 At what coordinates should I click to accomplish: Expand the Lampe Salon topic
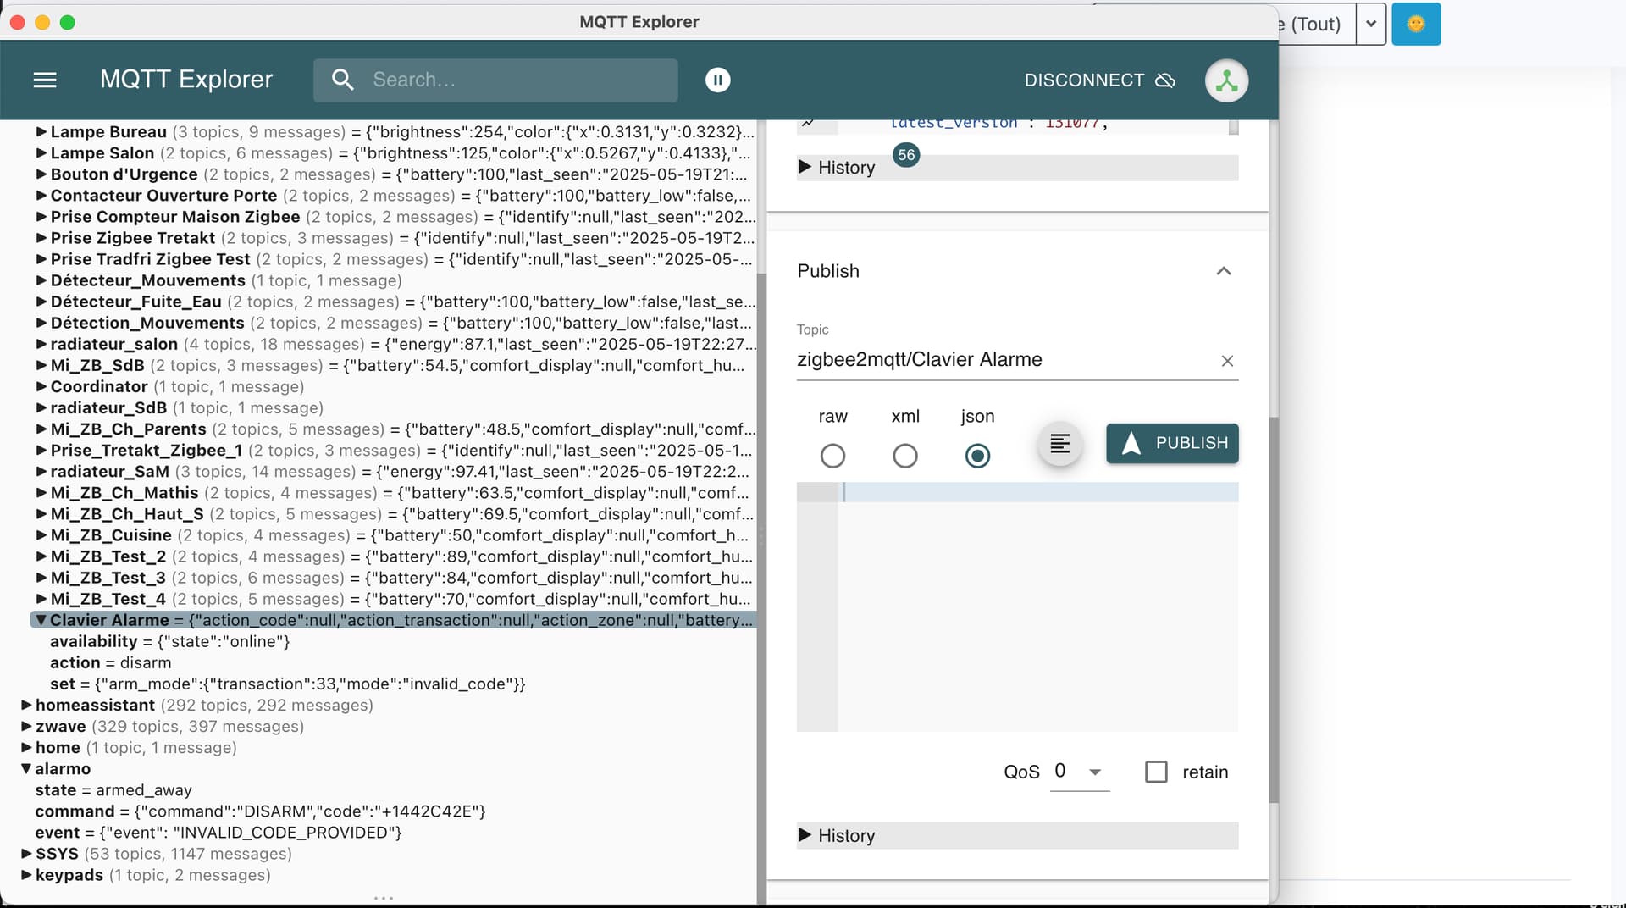coord(41,153)
